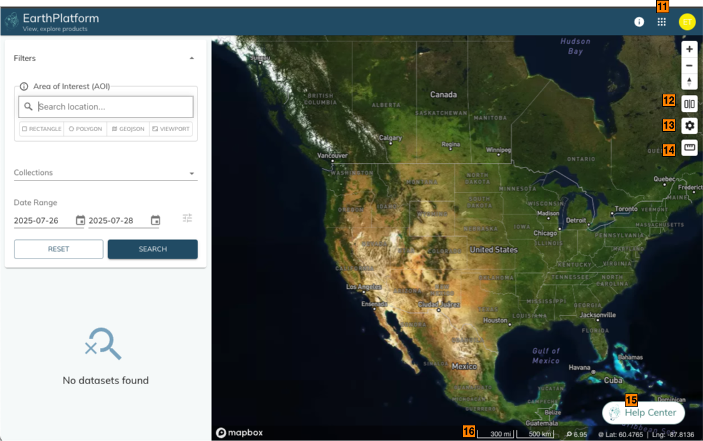The height and width of the screenshot is (441, 703).
Task: Reset map bearing with compass button
Action: (x=689, y=82)
